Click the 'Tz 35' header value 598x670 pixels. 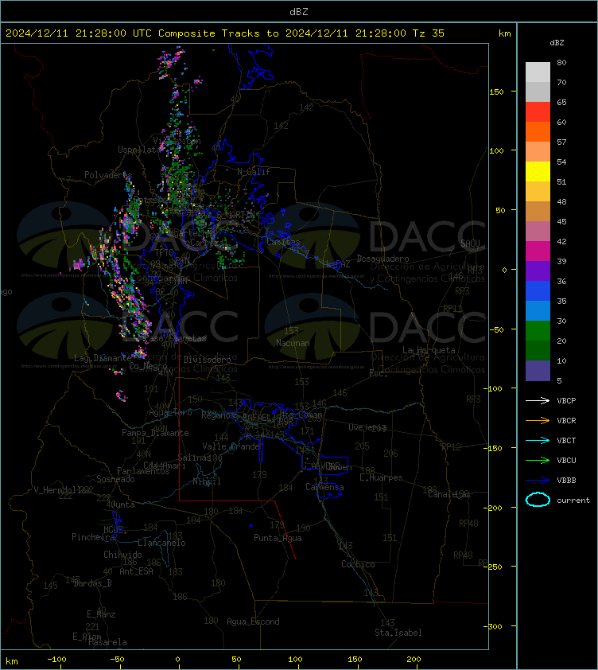tap(429, 33)
